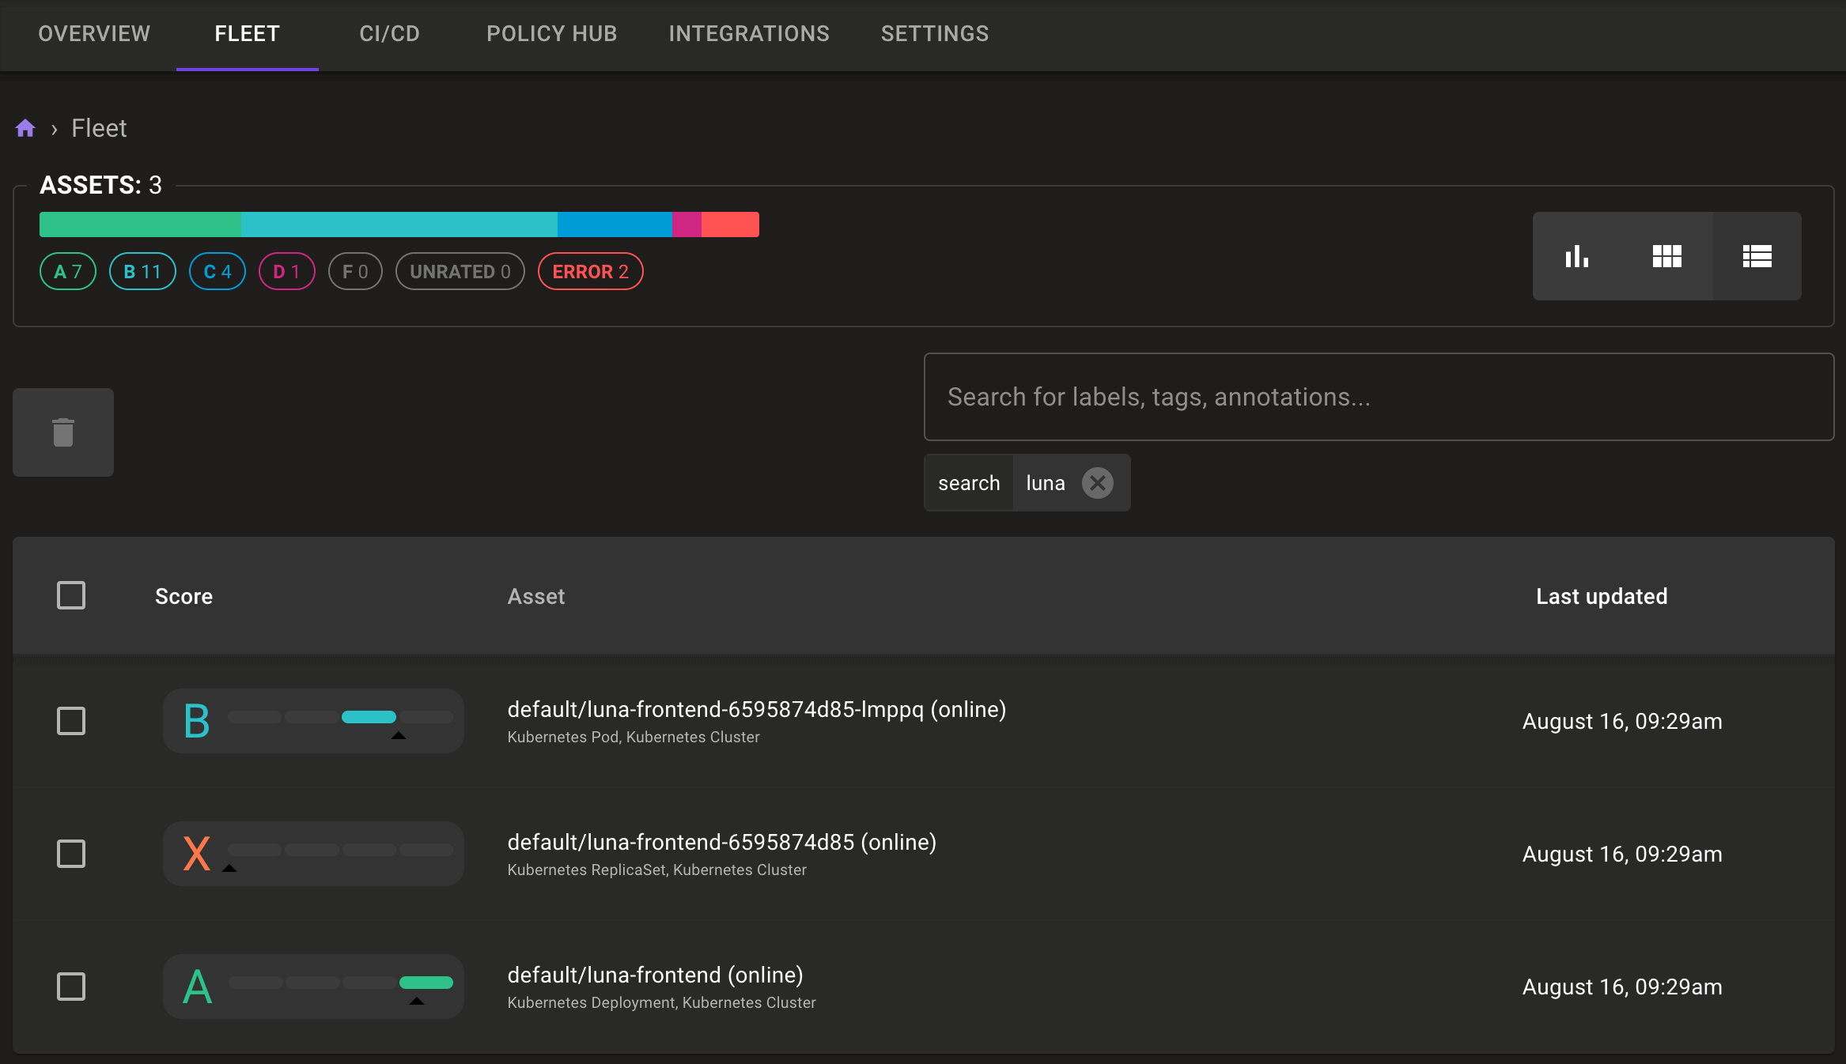1846x1064 pixels.
Task: Check the luna-frontend-6595874d85 ReplicaSet row
Action: click(71, 854)
